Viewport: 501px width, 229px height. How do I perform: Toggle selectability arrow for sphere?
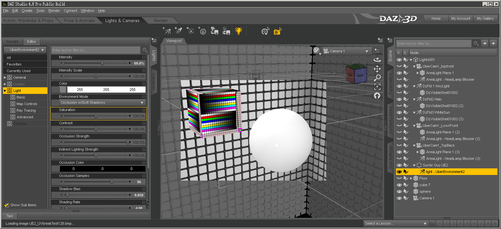406,191
